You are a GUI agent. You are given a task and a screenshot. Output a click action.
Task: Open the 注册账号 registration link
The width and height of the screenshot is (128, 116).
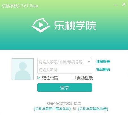(103, 62)
